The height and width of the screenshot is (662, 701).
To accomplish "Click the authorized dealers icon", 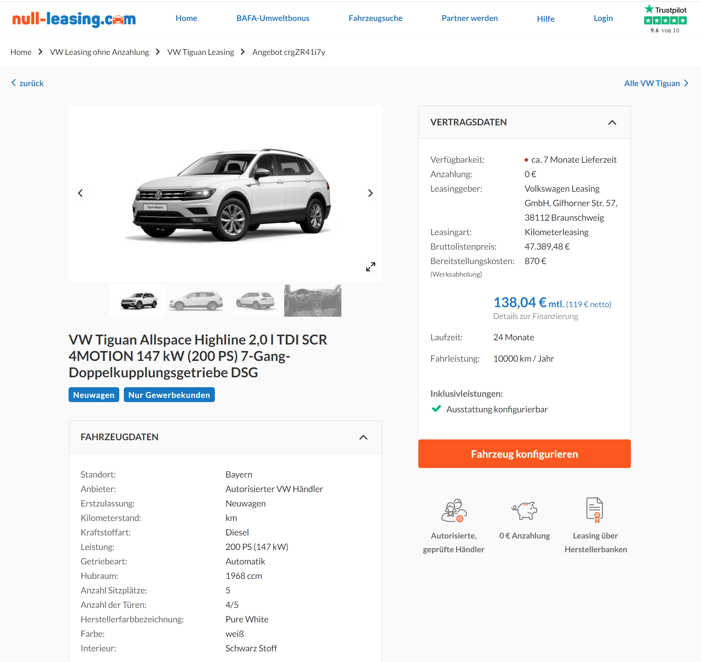I will coord(454,510).
